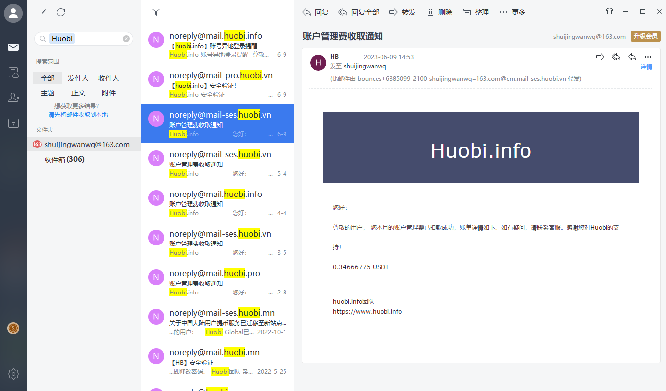Select the 附件 search scope
This screenshot has height=391, width=666.
(x=109, y=93)
